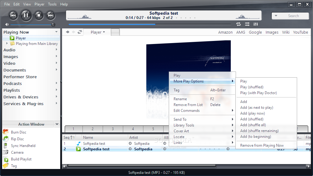Click the Camera icon
The height and width of the screenshot is (176, 313).
pyautogui.click(x=6, y=152)
